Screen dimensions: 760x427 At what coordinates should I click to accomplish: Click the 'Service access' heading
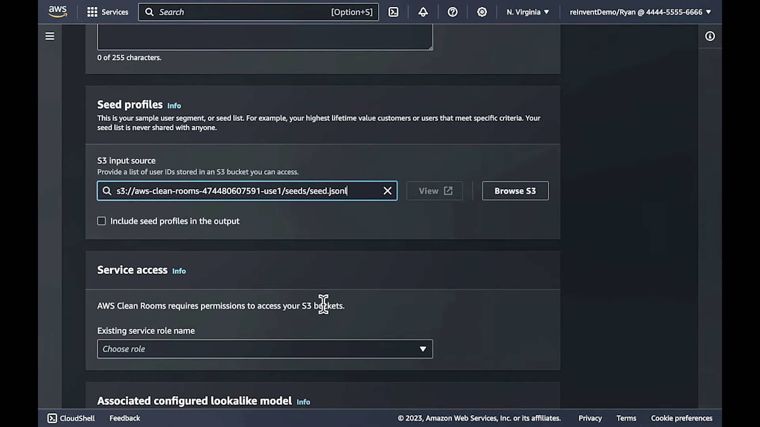(x=132, y=269)
